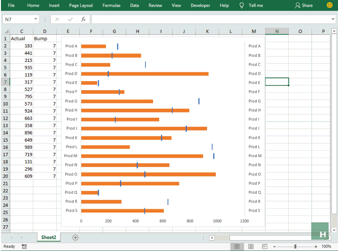The width and height of the screenshot is (338, 251).
Task: Click the left axis label Prod A
Action: coord(71,46)
